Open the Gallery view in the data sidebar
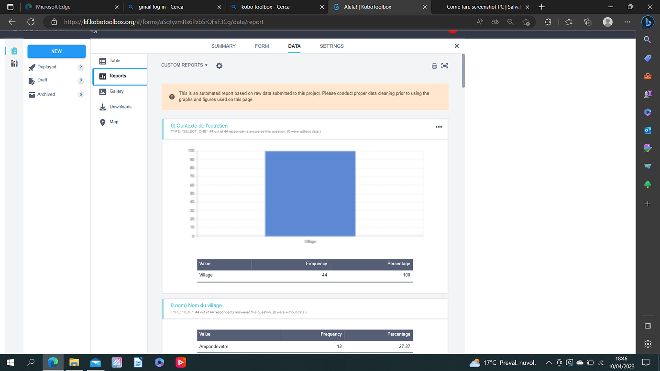The image size is (660, 371). tap(116, 91)
